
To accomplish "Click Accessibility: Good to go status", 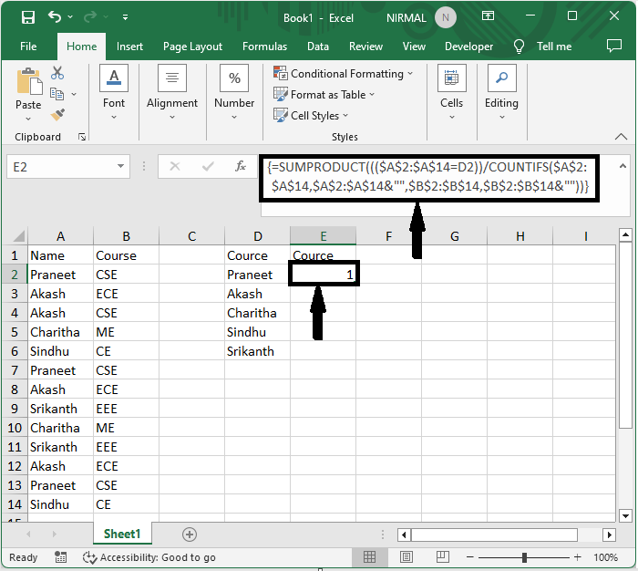I will pyautogui.click(x=149, y=557).
